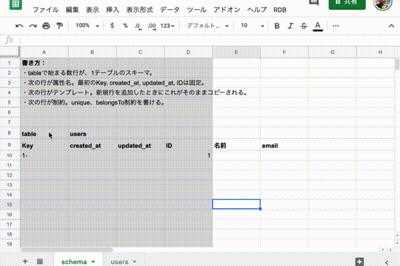Screen dimensions: 400x266
Task: Select column G header
Action: click(332, 52)
